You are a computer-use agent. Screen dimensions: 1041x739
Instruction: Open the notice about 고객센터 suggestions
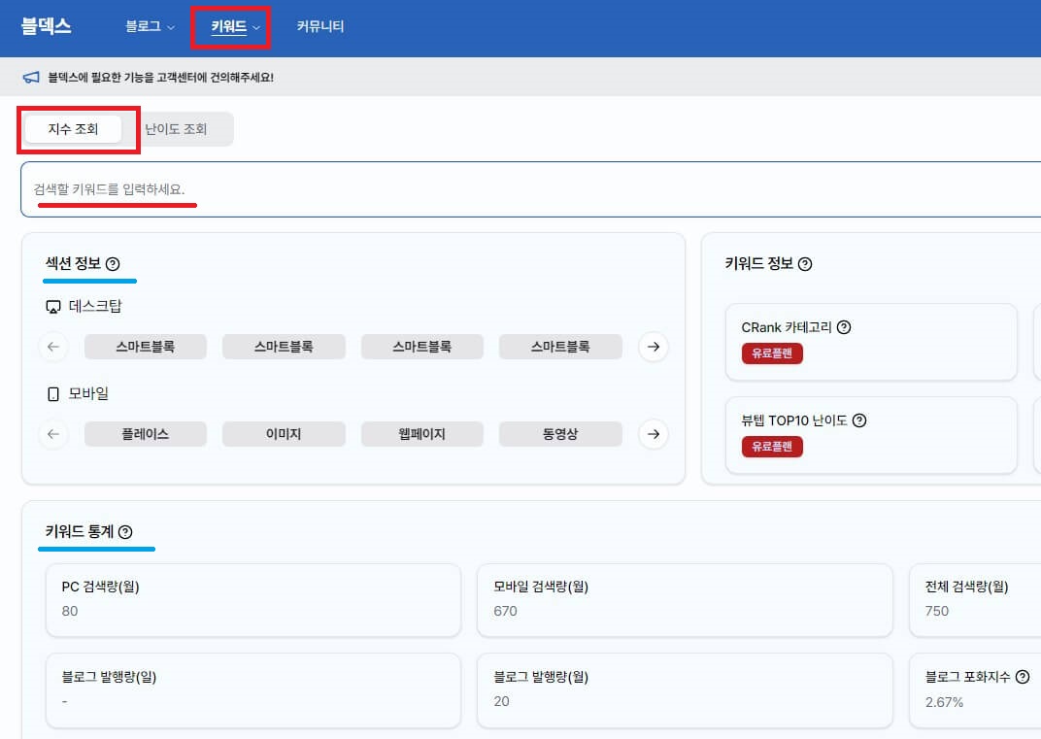pos(160,78)
